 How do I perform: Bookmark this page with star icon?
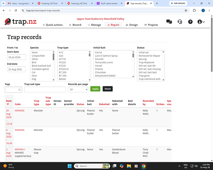(186, 11)
